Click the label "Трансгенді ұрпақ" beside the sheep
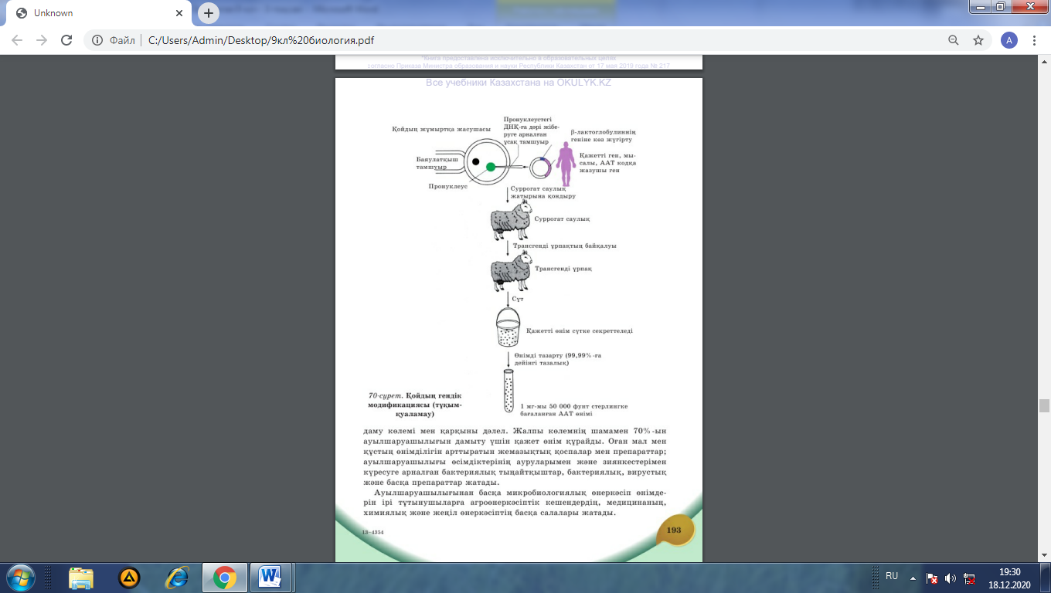Image resolution: width=1051 pixels, height=593 pixels. pos(563,269)
